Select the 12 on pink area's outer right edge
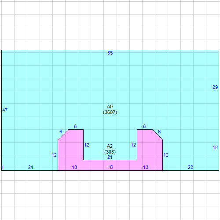Screen dimensions: 220x220 [166, 155]
